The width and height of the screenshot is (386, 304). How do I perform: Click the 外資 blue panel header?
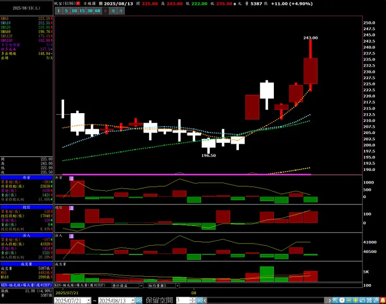[26, 177]
